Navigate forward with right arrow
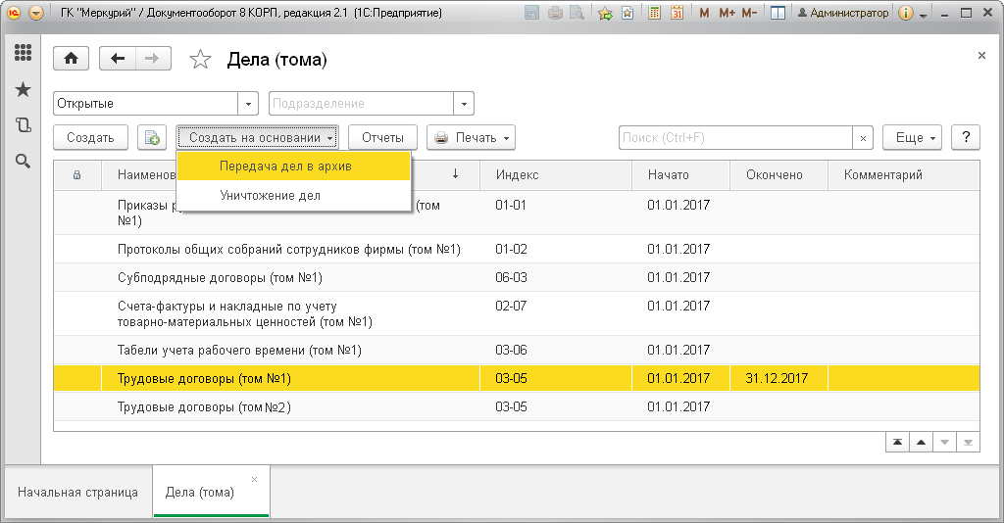Image resolution: width=1004 pixels, height=523 pixels. pyautogui.click(x=152, y=59)
